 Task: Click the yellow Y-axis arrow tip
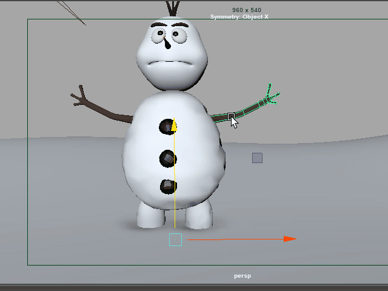coord(174,125)
